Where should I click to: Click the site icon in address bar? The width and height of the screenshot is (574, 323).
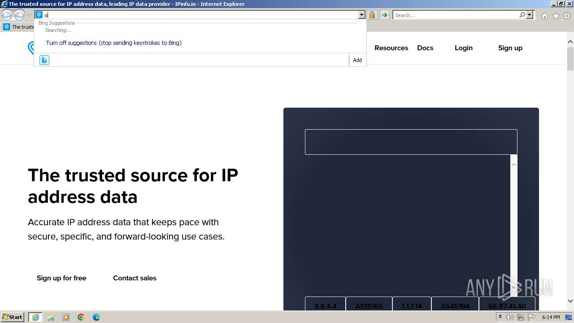pyautogui.click(x=39, y=15)
